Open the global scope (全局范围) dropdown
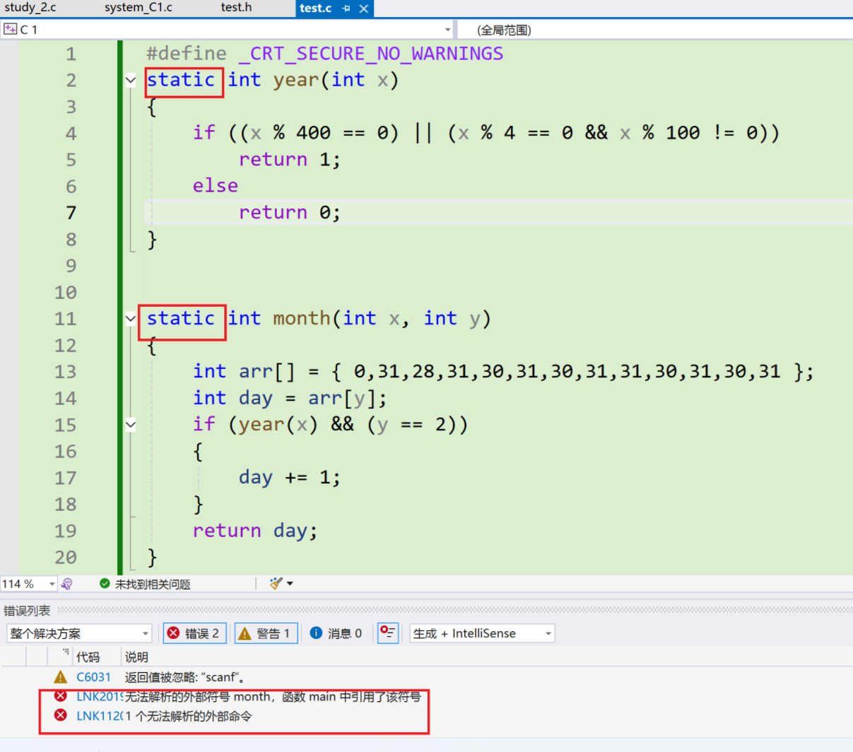 coord(654,30)
